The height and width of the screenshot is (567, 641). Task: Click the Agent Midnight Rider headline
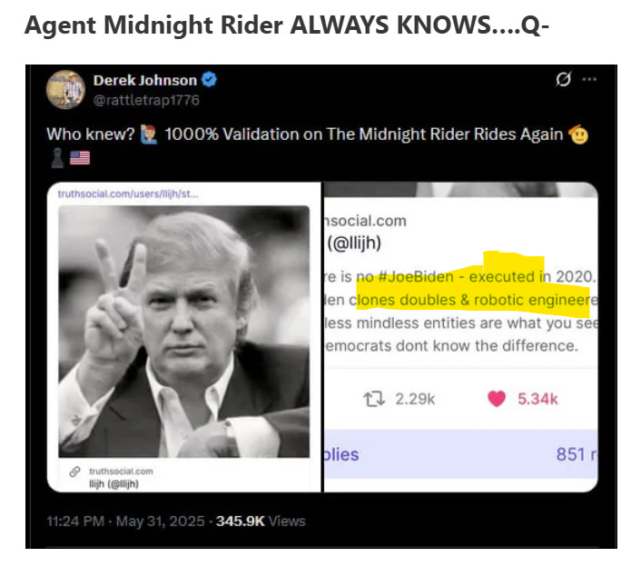(287, 25)
